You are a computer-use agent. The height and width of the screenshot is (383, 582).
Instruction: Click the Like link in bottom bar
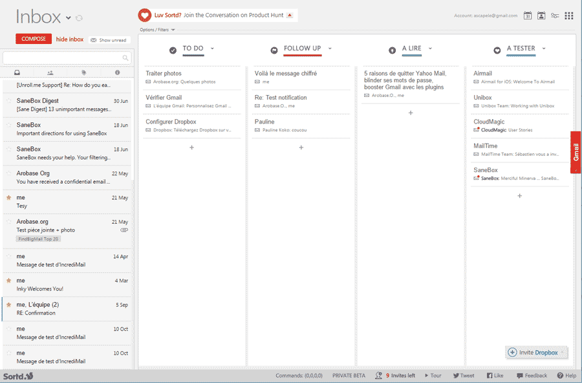[495, 376]
